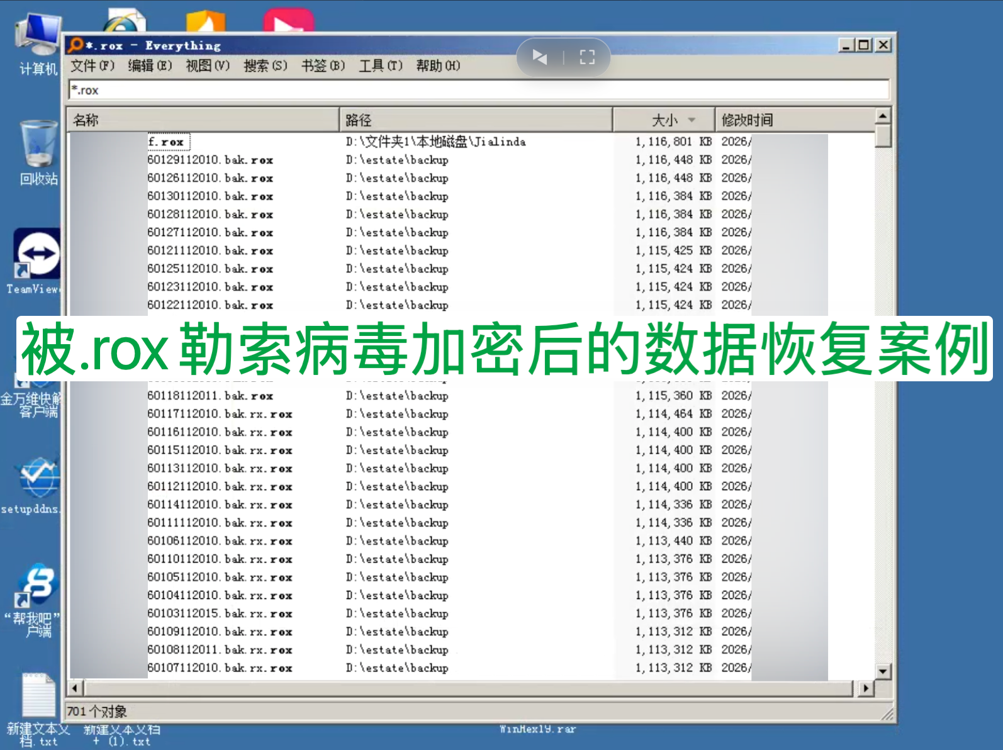Click the *.rox search input field
Image resolution: width=1003 pixels, height=750 pixels.
(479, 90)
